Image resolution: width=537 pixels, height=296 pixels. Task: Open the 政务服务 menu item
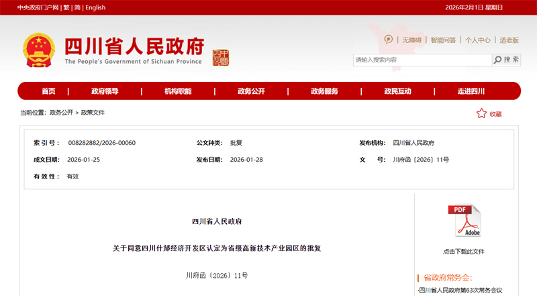tap(324, 91)
